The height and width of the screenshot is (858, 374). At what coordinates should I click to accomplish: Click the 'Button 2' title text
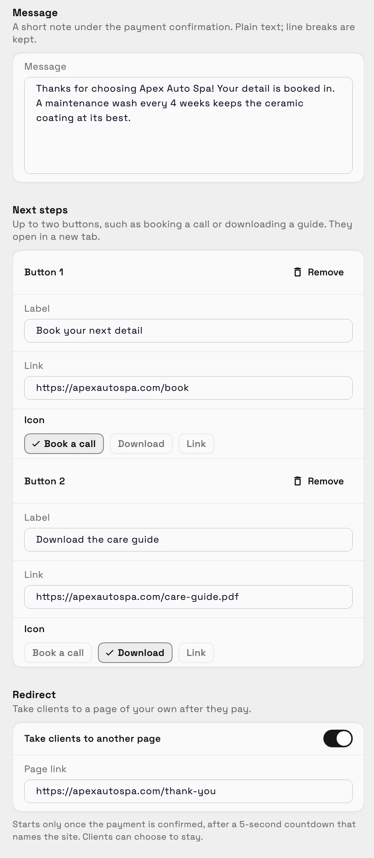(45, 481)
